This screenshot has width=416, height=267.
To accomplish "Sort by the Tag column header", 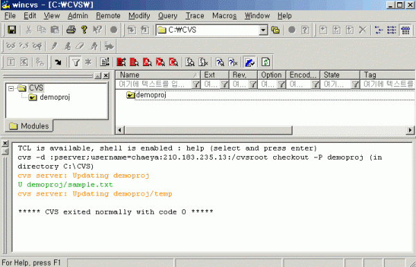I will click(x=388, y=75).
